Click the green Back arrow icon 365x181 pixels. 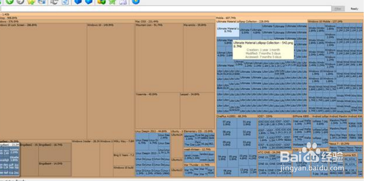(x=10, y=2)
